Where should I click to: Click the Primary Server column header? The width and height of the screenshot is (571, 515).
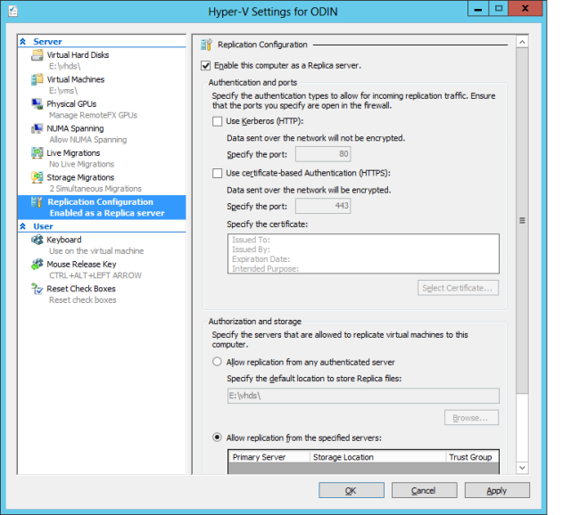click(x=269, y=457)
